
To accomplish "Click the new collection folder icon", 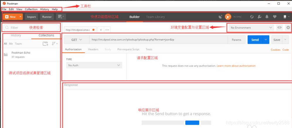I will click(45, 44).
